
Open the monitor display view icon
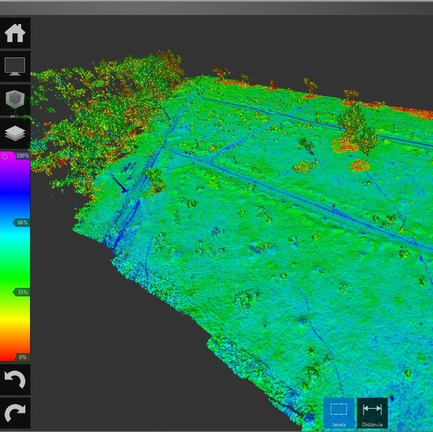point(14,67)
